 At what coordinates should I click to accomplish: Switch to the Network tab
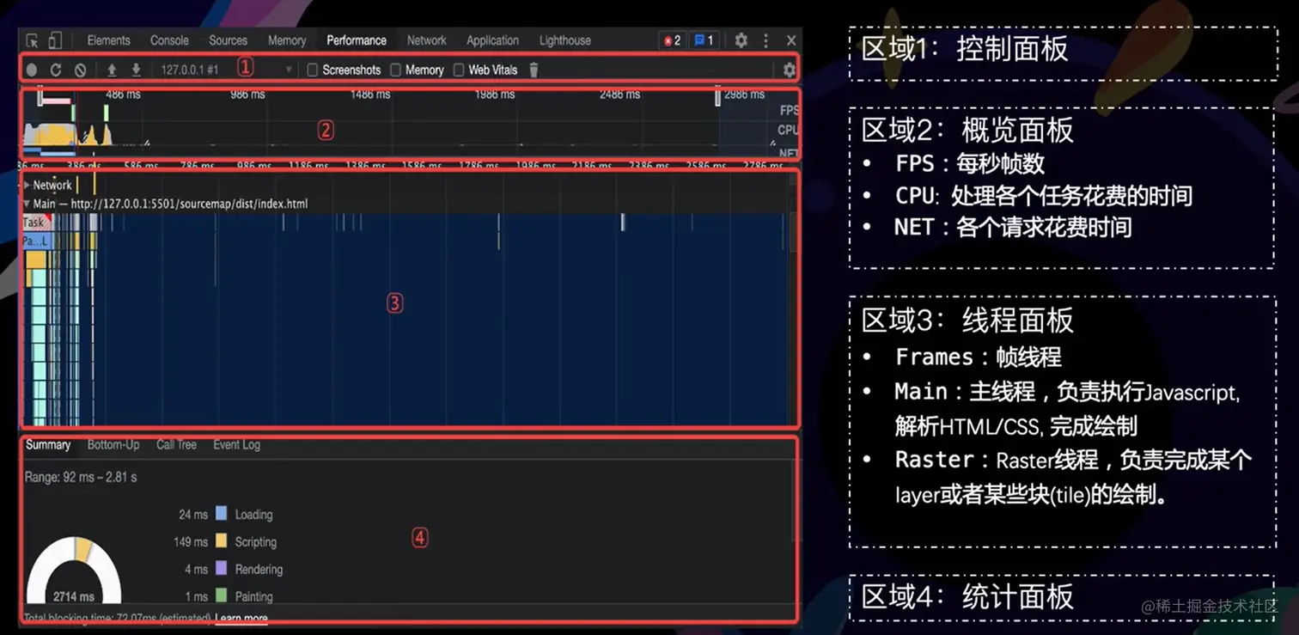(427, 40)
